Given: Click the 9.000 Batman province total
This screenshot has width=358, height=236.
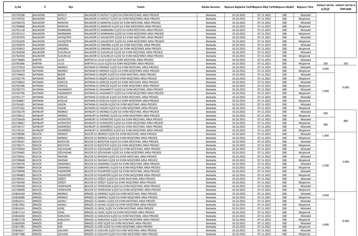Looking at the screenshot, I should tap(346, 87).
